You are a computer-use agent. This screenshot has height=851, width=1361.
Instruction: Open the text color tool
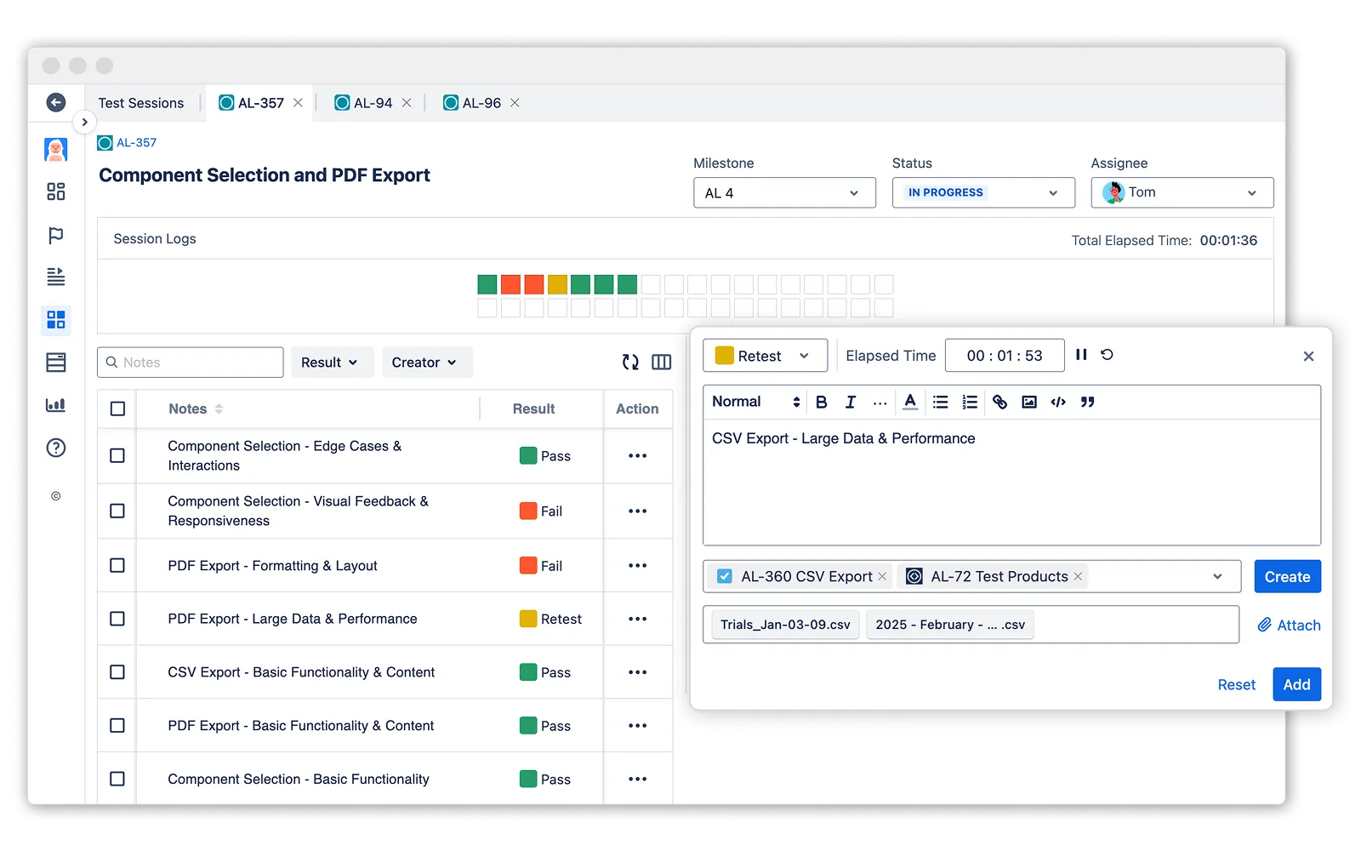[910, 402]
